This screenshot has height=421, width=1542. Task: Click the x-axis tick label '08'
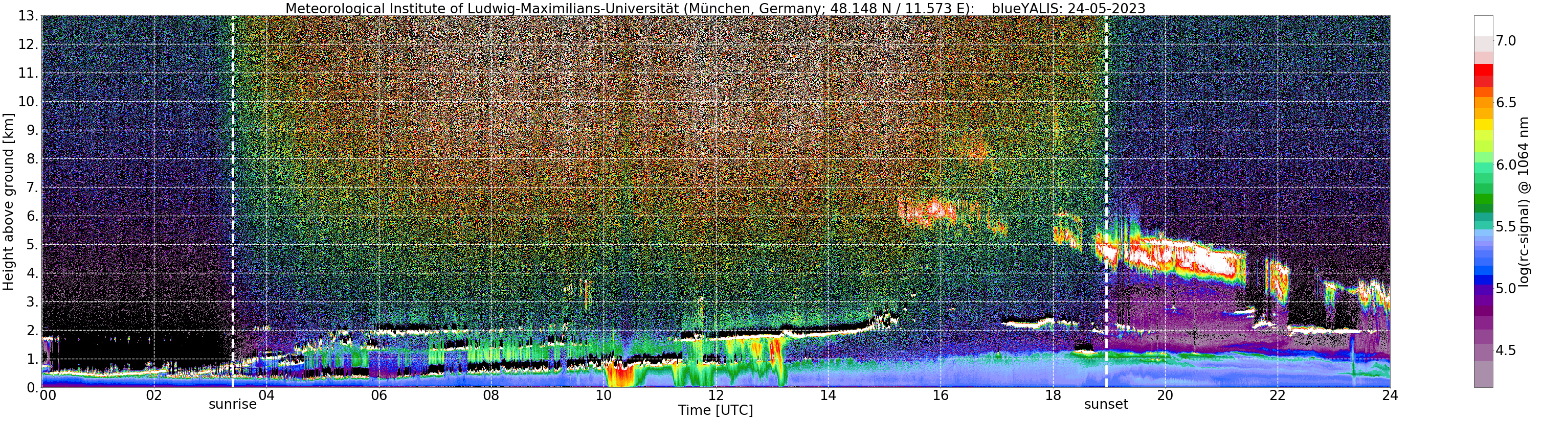pos(491,395)
